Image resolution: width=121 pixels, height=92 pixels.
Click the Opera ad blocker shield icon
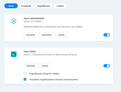pyautogui.click(x=14, y=21)
